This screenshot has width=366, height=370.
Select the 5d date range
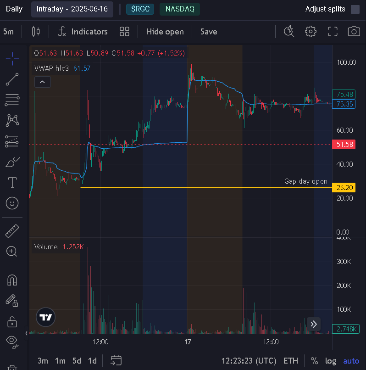point(77,361)
